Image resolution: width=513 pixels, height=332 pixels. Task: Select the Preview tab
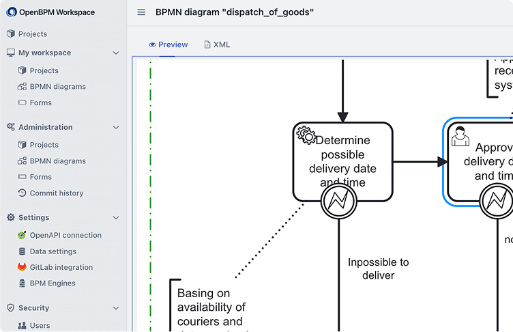[168, 44]
